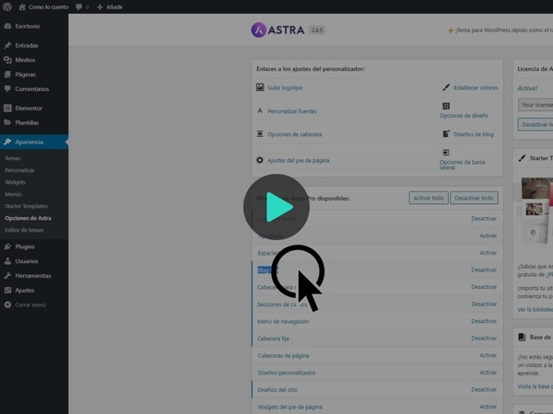Click the Añadir plus button
The height and width of the screenshot is (414, 553).
point(110,7)
